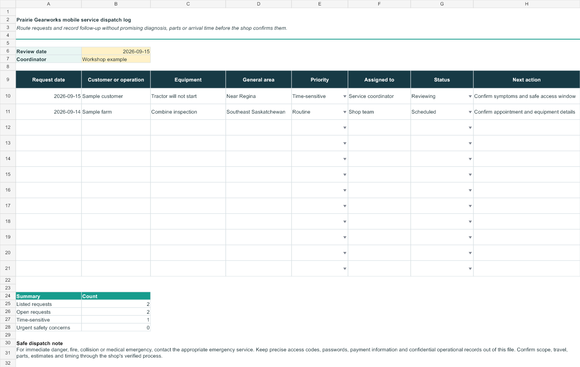This screenshot has width=580, height=367.
Task: Click the Request date column heading
Action: point(49,80)
